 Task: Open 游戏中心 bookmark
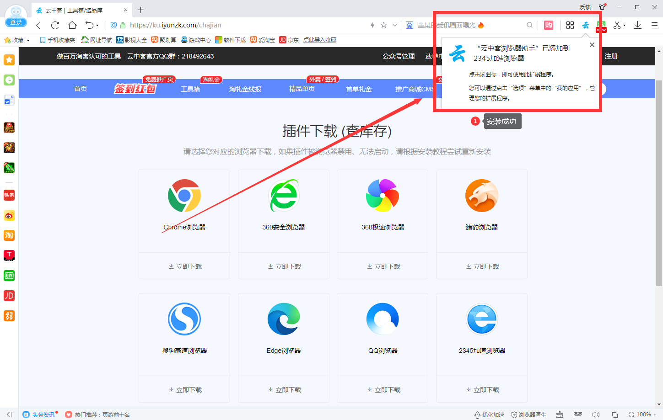196,40
